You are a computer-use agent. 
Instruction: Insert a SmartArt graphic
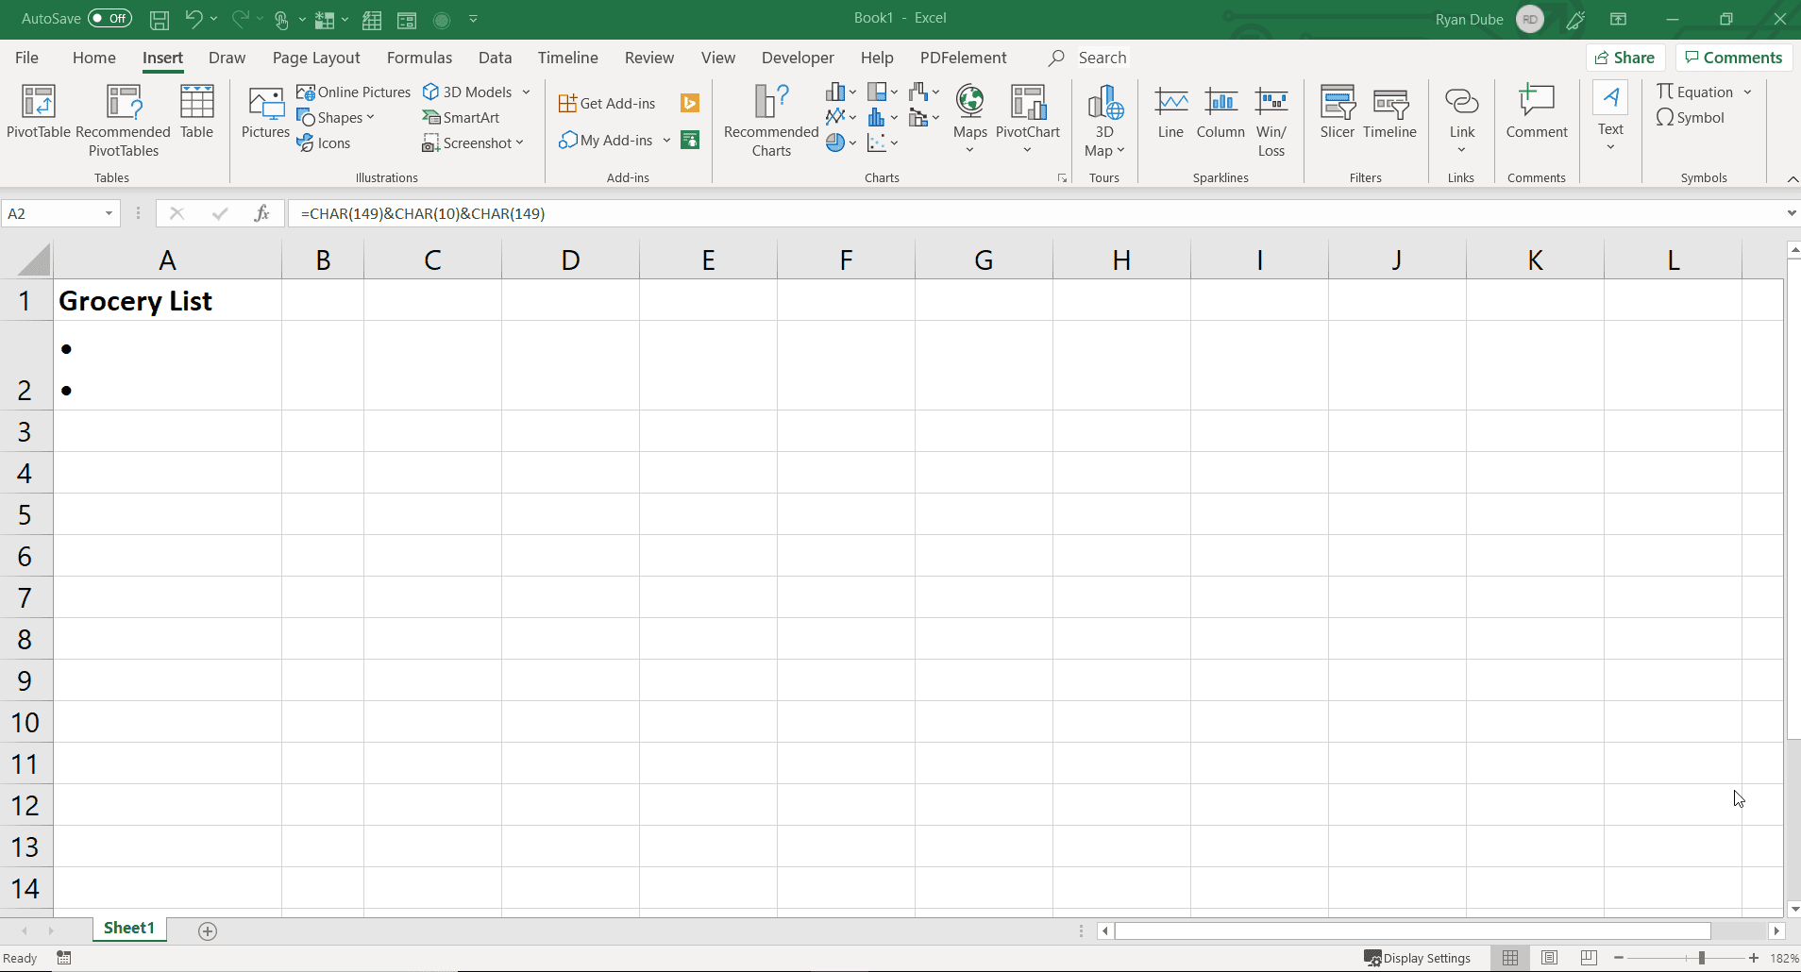[462, 117]
